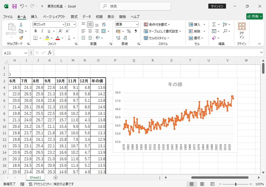Toggle top vertical alignment

click(x=83, y=24)
